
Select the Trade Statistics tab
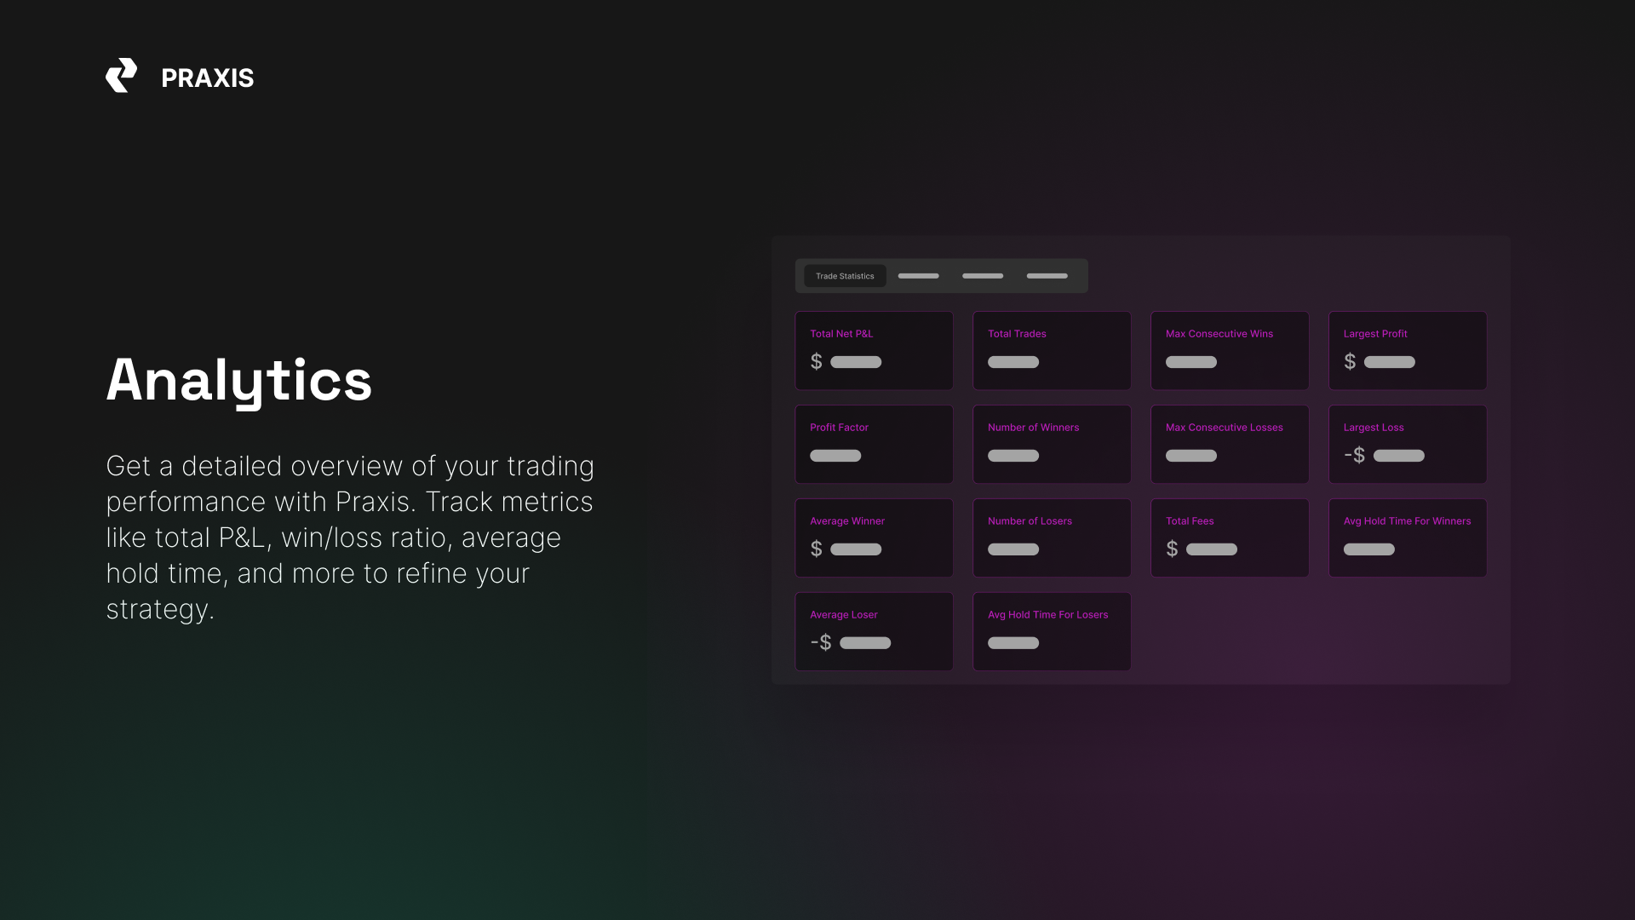845,276
